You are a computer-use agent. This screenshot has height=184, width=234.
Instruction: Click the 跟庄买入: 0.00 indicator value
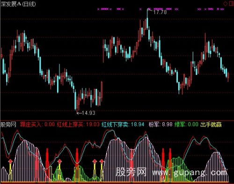coord(37,125)
